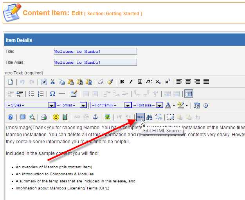
Task: Insert an emoticon with the smiley icon
Action: click(x=56, y=117)
